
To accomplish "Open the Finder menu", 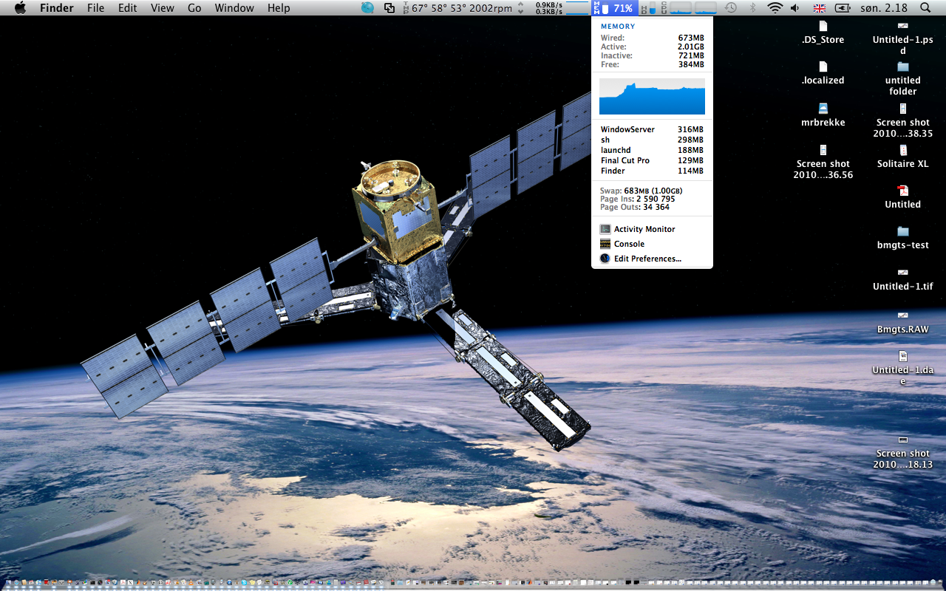I will pos(56,8).
